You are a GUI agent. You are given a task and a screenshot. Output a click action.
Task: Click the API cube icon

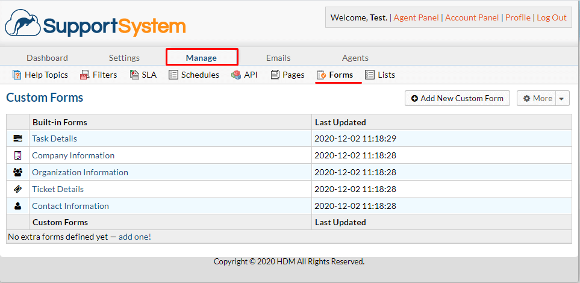point(236,75)
